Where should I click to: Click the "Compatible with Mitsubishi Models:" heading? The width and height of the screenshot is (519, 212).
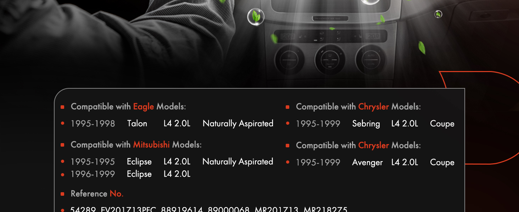(136, 145)
